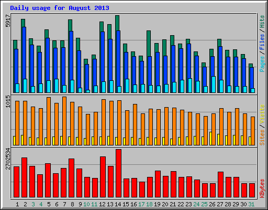Viewport: 268px width, 210px height.
Task: Click day label 12 on the x-axis
Action: [x=102, y=204]
